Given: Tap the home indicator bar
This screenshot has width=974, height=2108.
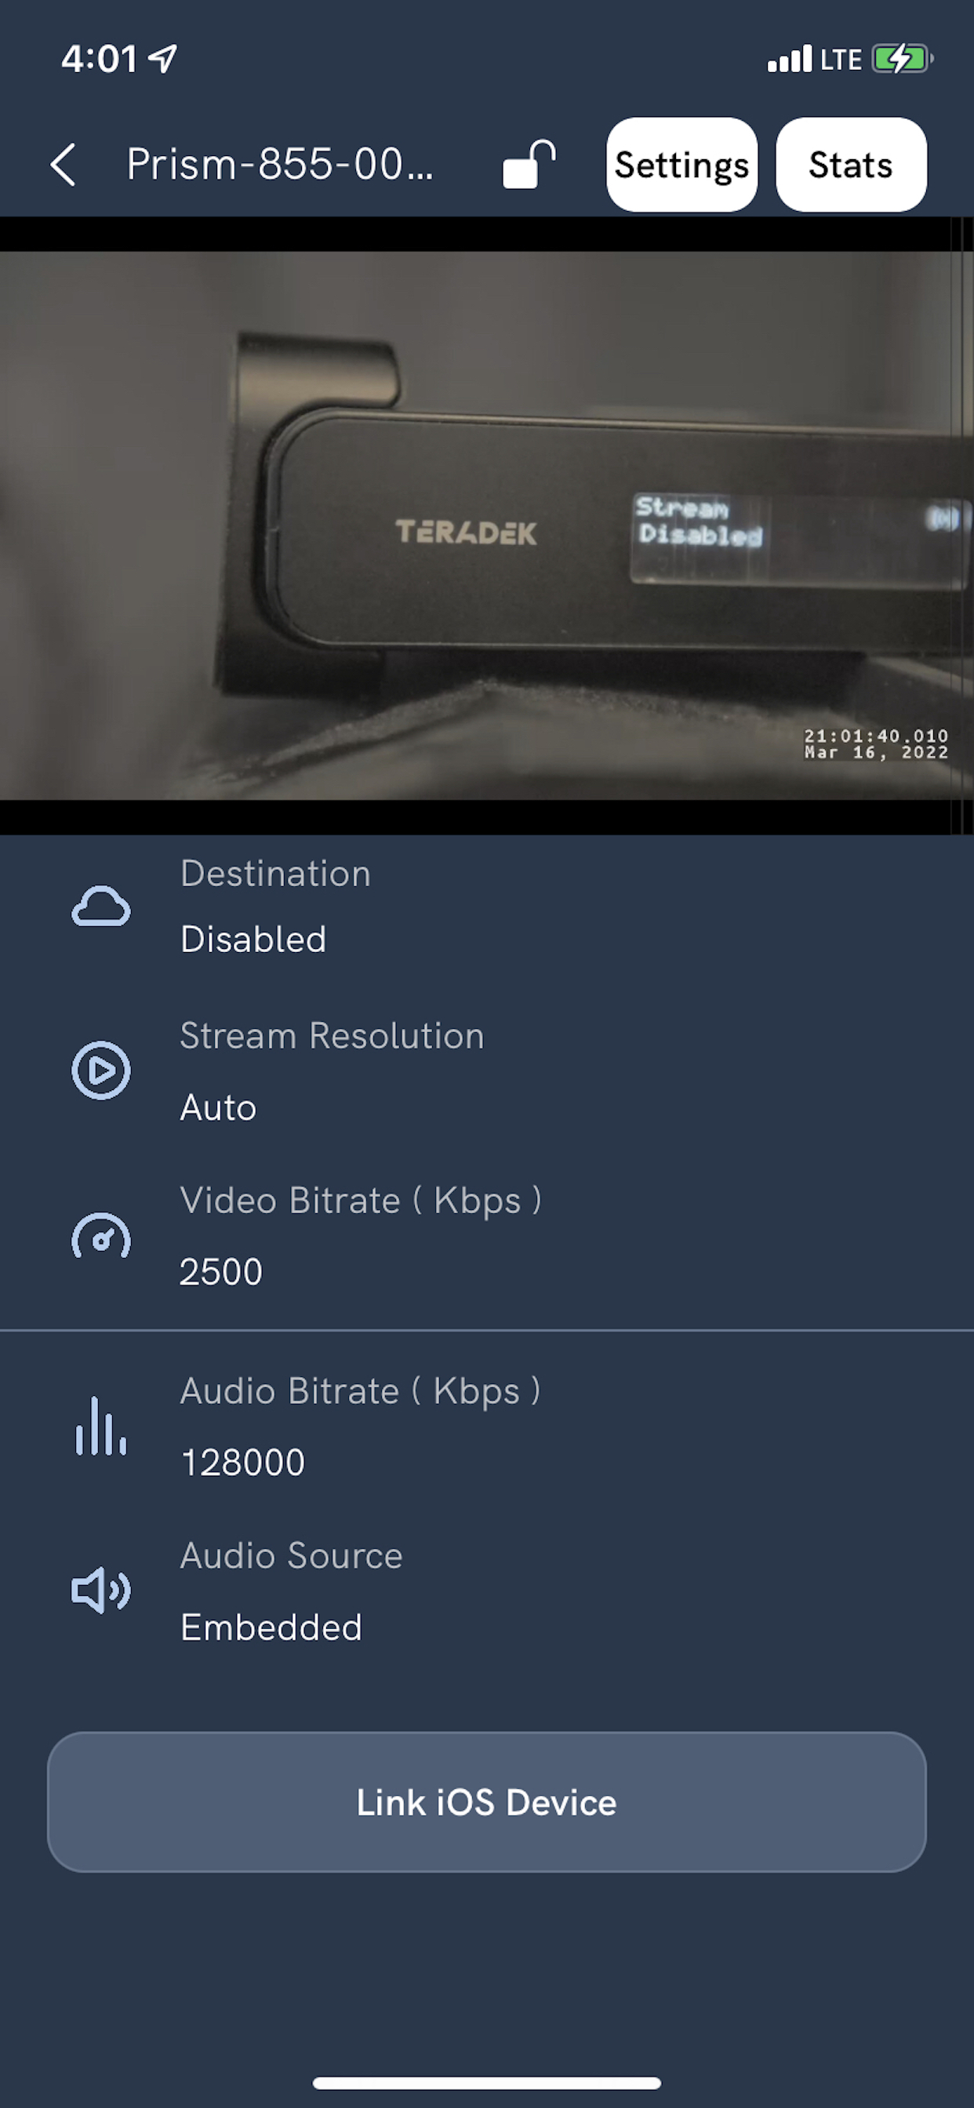Looking at the screenshot, I should (x=487, y=2083).
